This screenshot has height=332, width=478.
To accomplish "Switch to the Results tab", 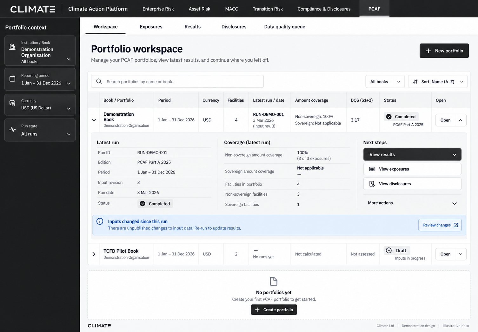I will pos(193,27).
